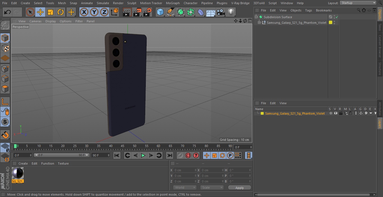Click the Undo arrow icon
Screen dimensions: 383x197
pyautogui.click(x=8, y=12)
